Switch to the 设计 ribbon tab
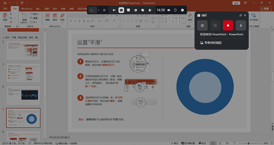 (55, 9)
